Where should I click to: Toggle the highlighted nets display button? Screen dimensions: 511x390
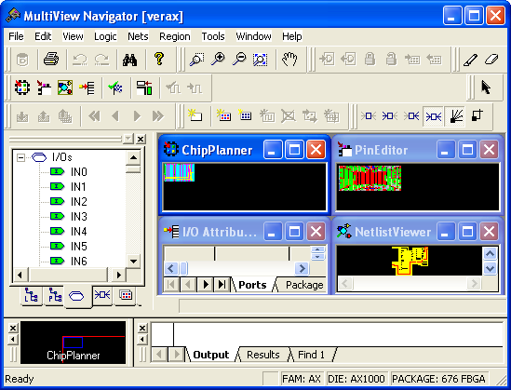(434, 115)
